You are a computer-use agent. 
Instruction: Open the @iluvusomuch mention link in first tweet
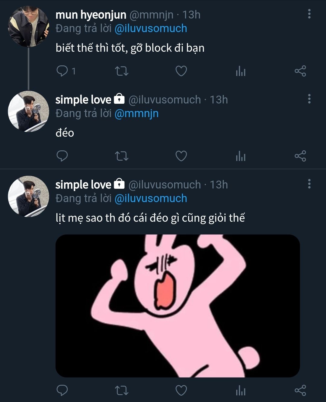point(151,28)
